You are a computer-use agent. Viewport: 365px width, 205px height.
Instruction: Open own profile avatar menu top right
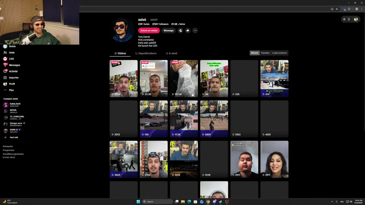(x=356, y=19)
